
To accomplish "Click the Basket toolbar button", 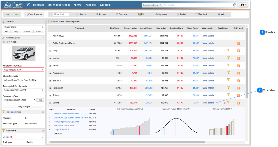I will 181,15.
